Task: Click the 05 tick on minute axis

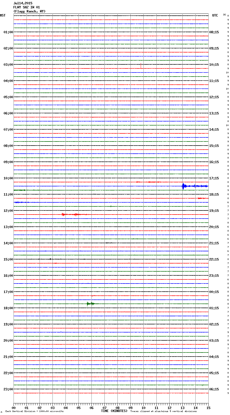Action: click(x=78, y=408)
